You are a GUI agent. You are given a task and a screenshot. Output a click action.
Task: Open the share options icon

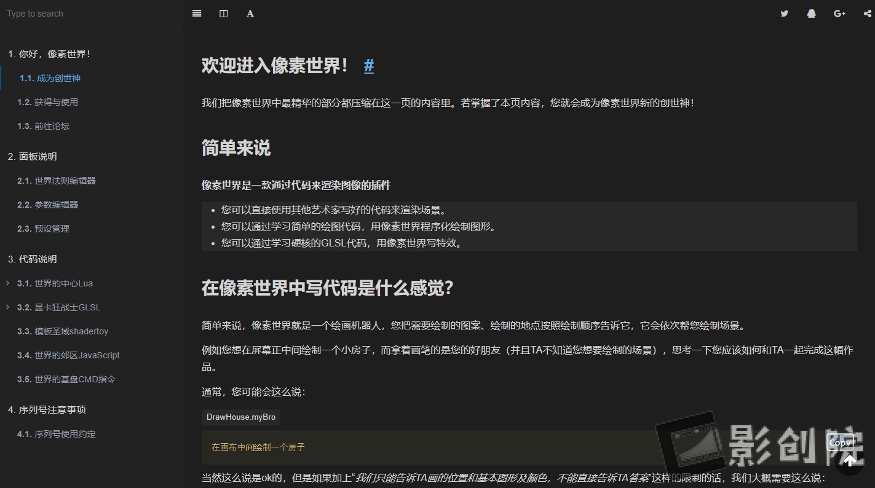click(867, 14)
